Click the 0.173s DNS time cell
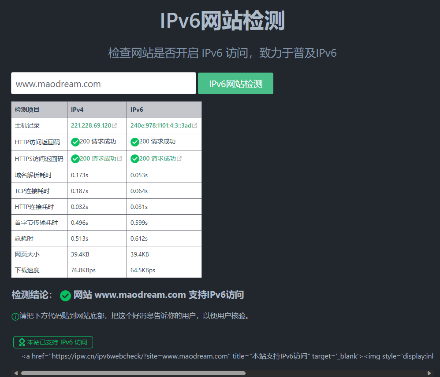 click(97, 175)
